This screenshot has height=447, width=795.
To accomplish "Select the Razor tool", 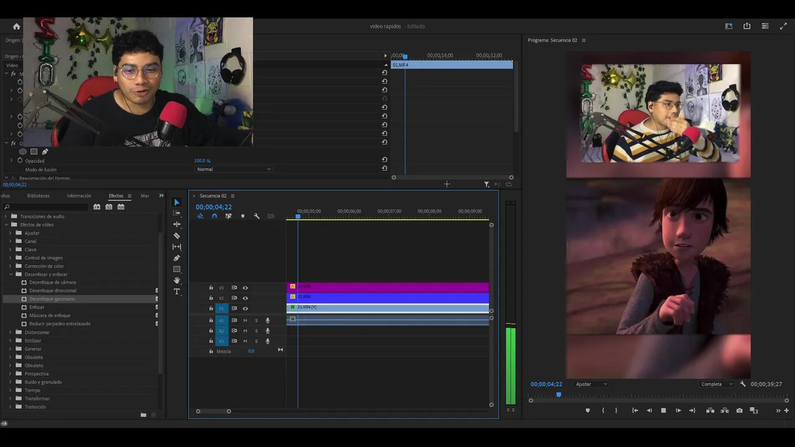I will pos(176,235).
